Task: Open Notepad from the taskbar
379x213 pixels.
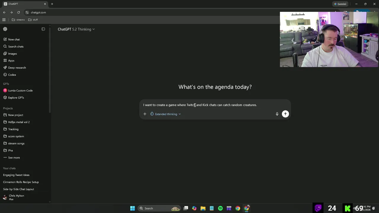Action: point(212,208)
